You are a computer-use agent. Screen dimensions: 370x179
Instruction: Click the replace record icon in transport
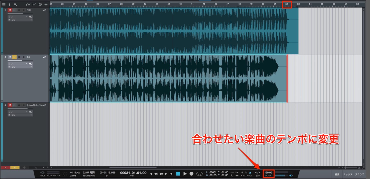(x=232, y=173)
